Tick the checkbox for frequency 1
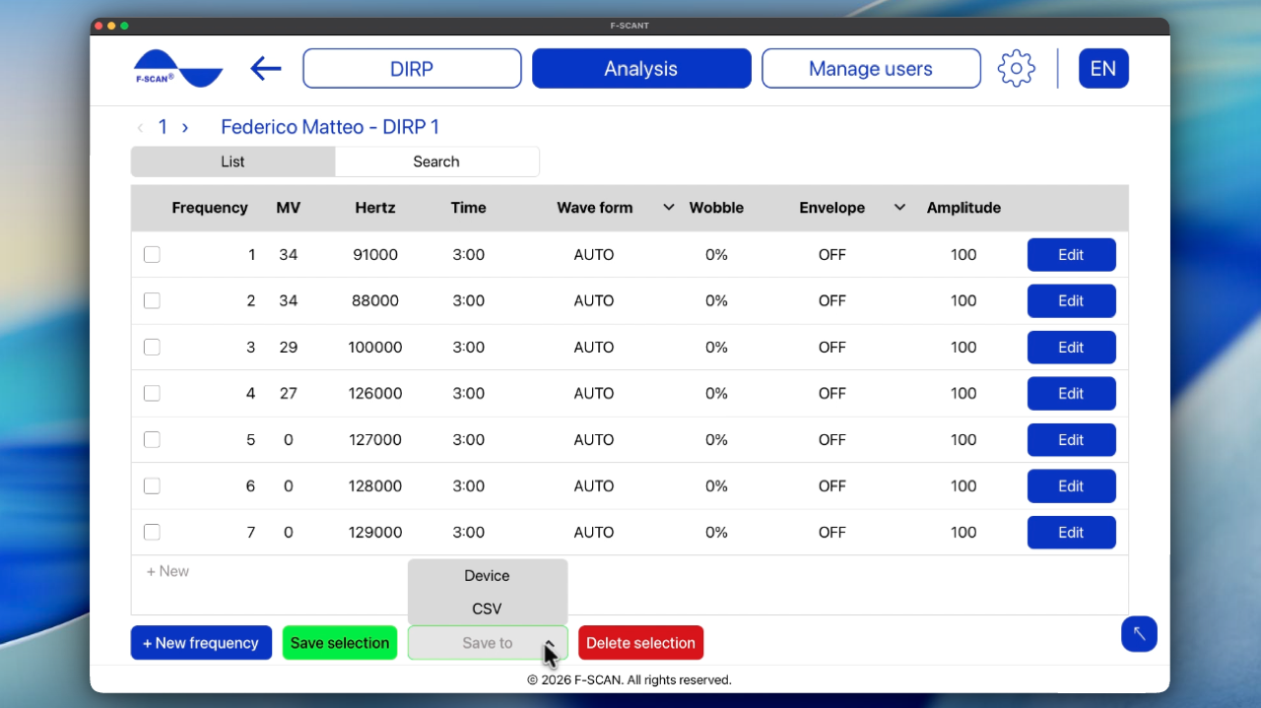 152,254
